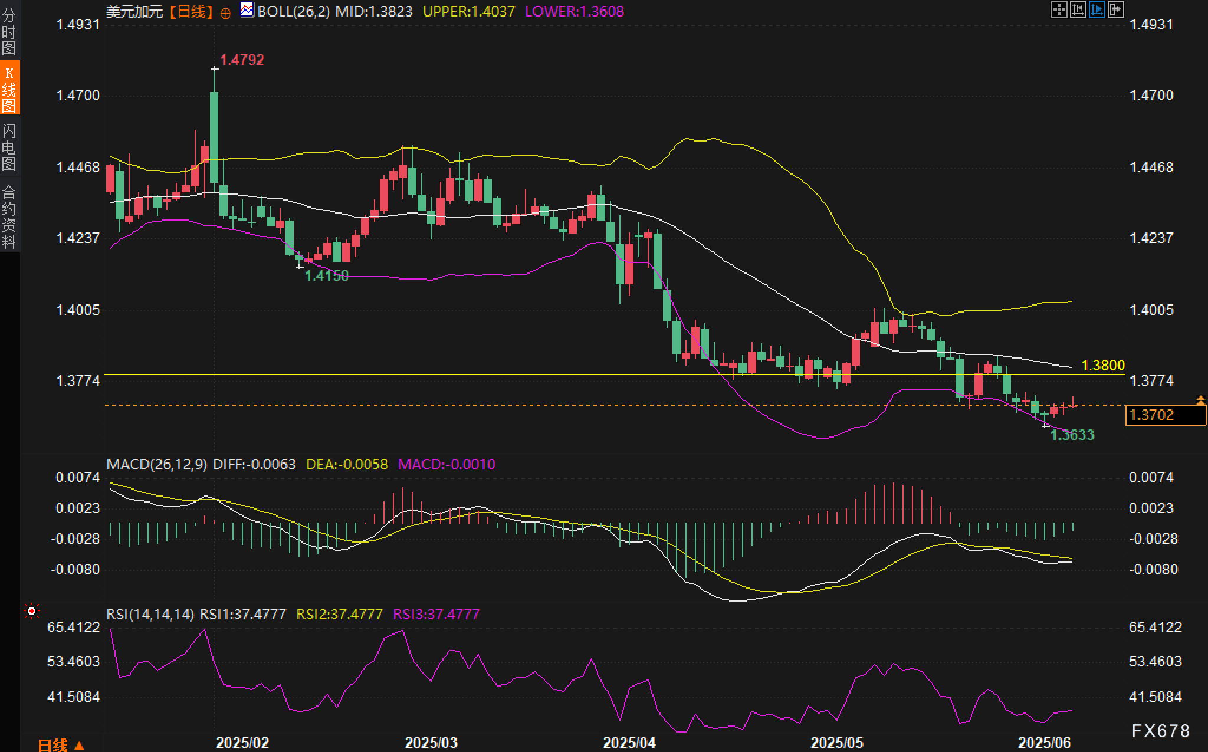Click the rightmost expand-panel arrow icon
Screen dimensions: 1208x752
(1116, 9)
